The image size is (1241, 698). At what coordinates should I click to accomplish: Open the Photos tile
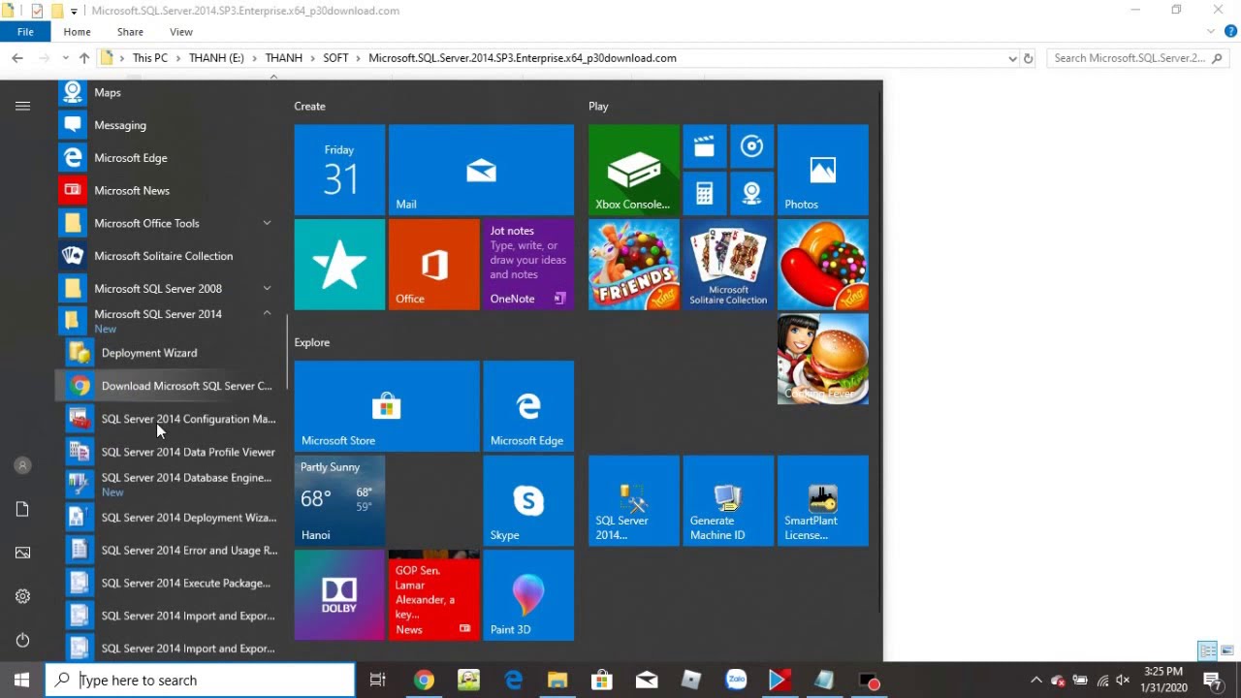(x=822, y=170)
